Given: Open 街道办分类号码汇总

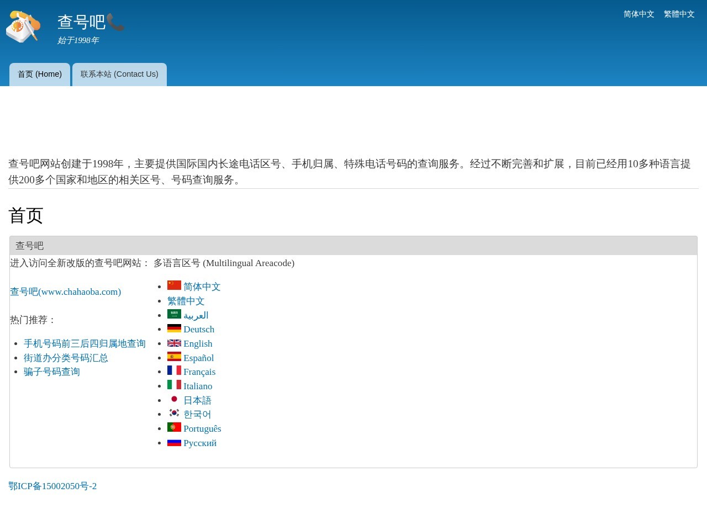Looking at the screenshot, I should pyautogui.click(x=66, y=357).
